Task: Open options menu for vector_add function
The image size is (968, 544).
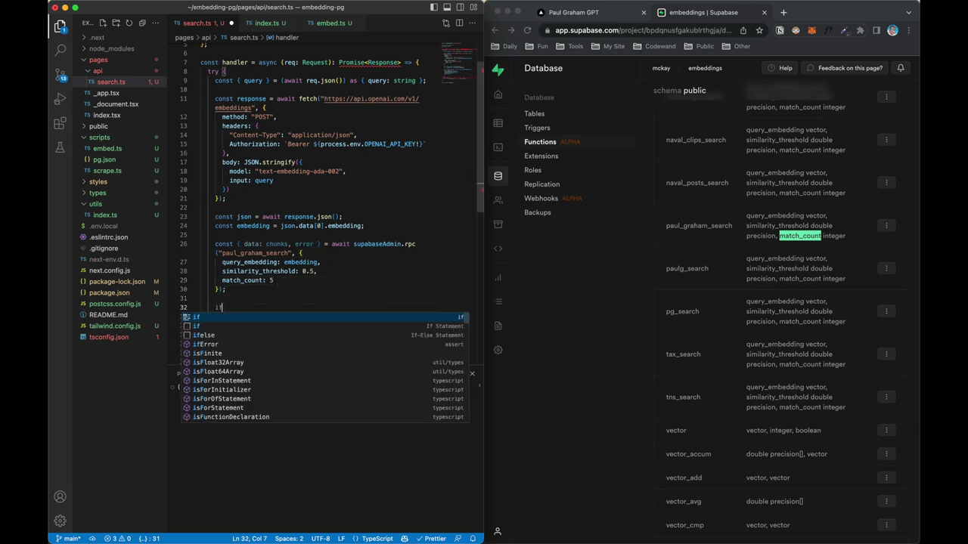Action: point(886,478)
